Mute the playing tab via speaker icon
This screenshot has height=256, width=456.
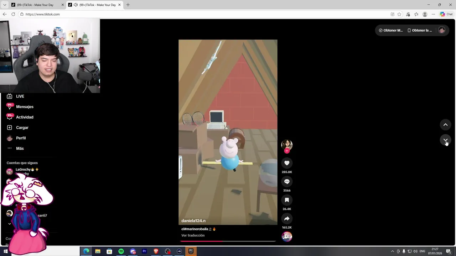76,5
